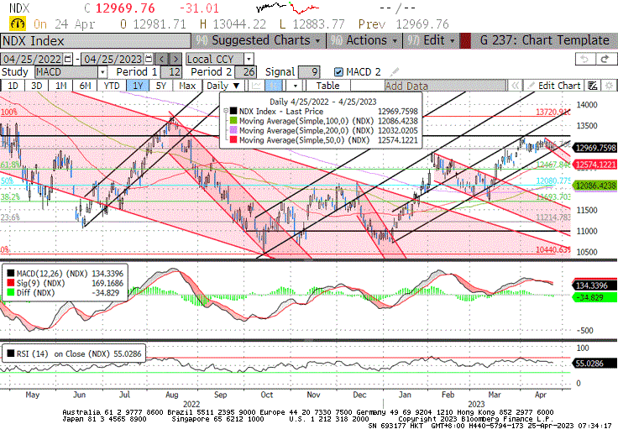Click the G 237: Chart Template title
Viewport: 618px width, 445px height.
(x=544, y=40)
